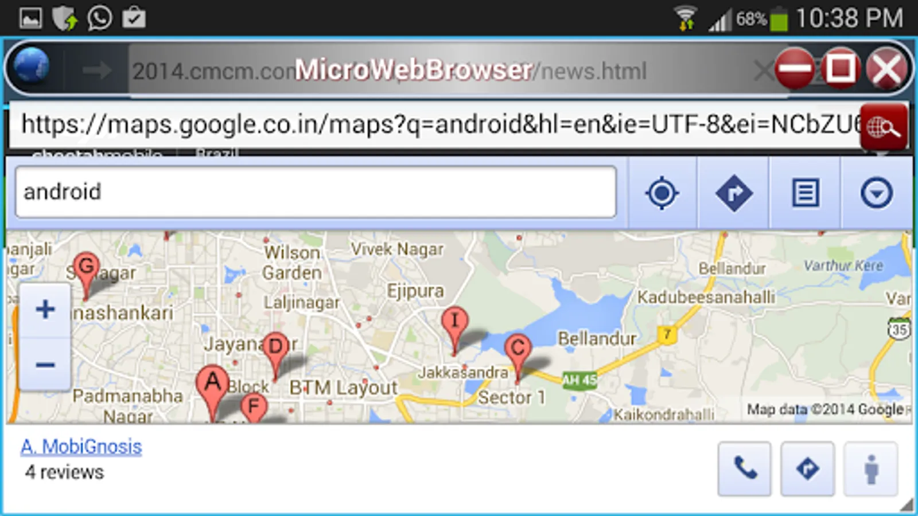Focus the maps search box containing android
Viewport: 918px width, 516px height.
tap(316, 192)
